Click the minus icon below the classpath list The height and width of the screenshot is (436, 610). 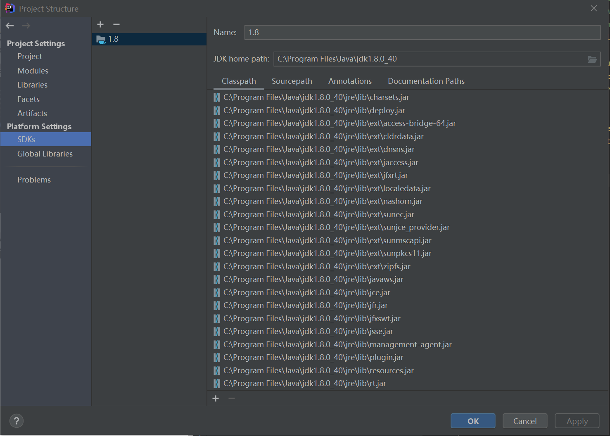[231, 398]
